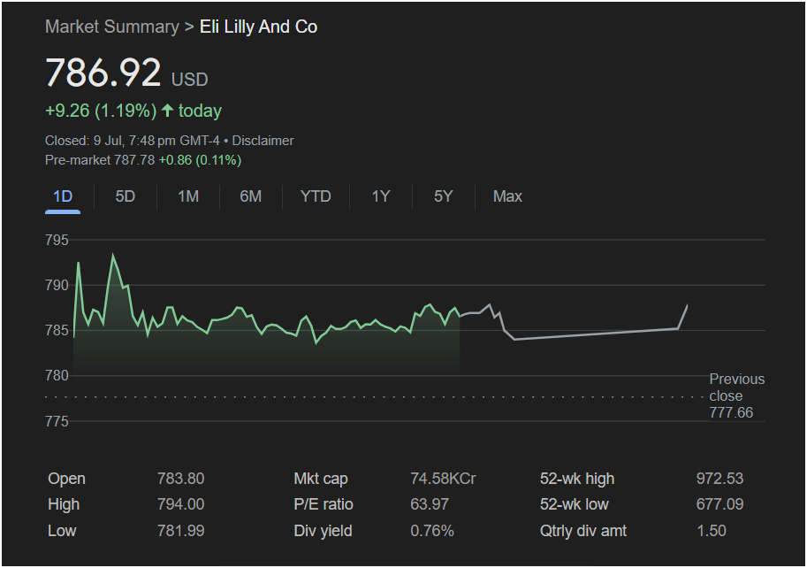Click the P/E ratio value 63.97
This screenshot has width=807, height=568.
(x=430, y=504)
